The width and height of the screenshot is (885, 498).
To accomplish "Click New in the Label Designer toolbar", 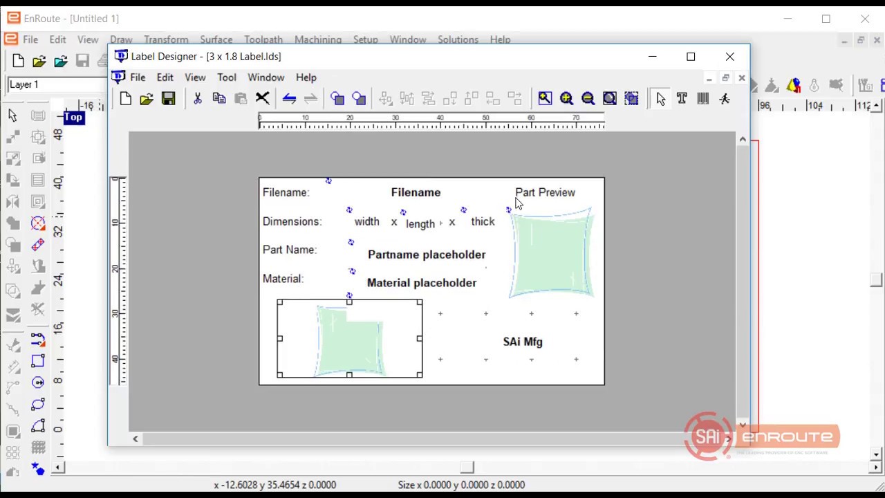I will tap(125, 99).
